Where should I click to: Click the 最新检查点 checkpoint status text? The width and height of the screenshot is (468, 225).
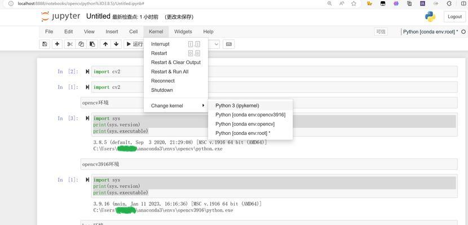tap(135, 17)
